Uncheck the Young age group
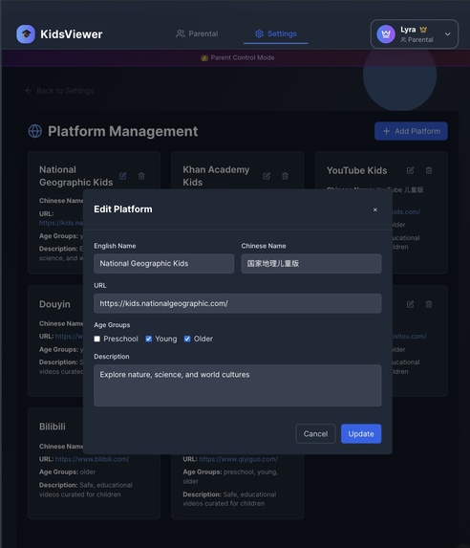 149,339
